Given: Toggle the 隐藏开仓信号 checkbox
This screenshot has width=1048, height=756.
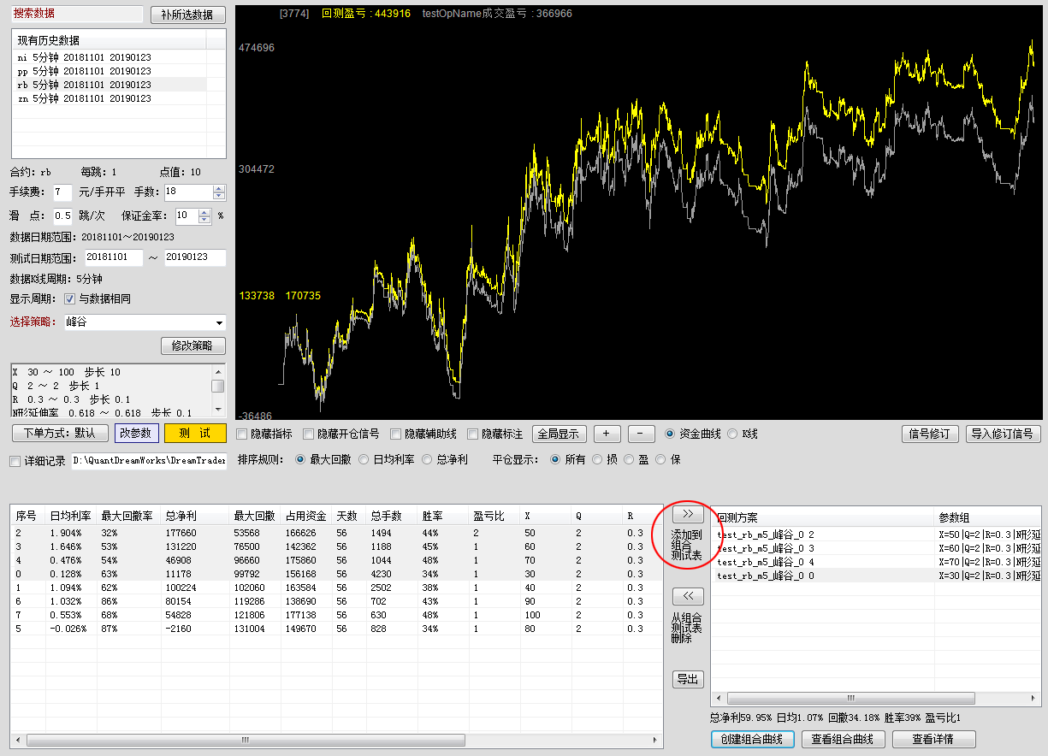Looking at the screenshot, I should click(x=309, y=434).
